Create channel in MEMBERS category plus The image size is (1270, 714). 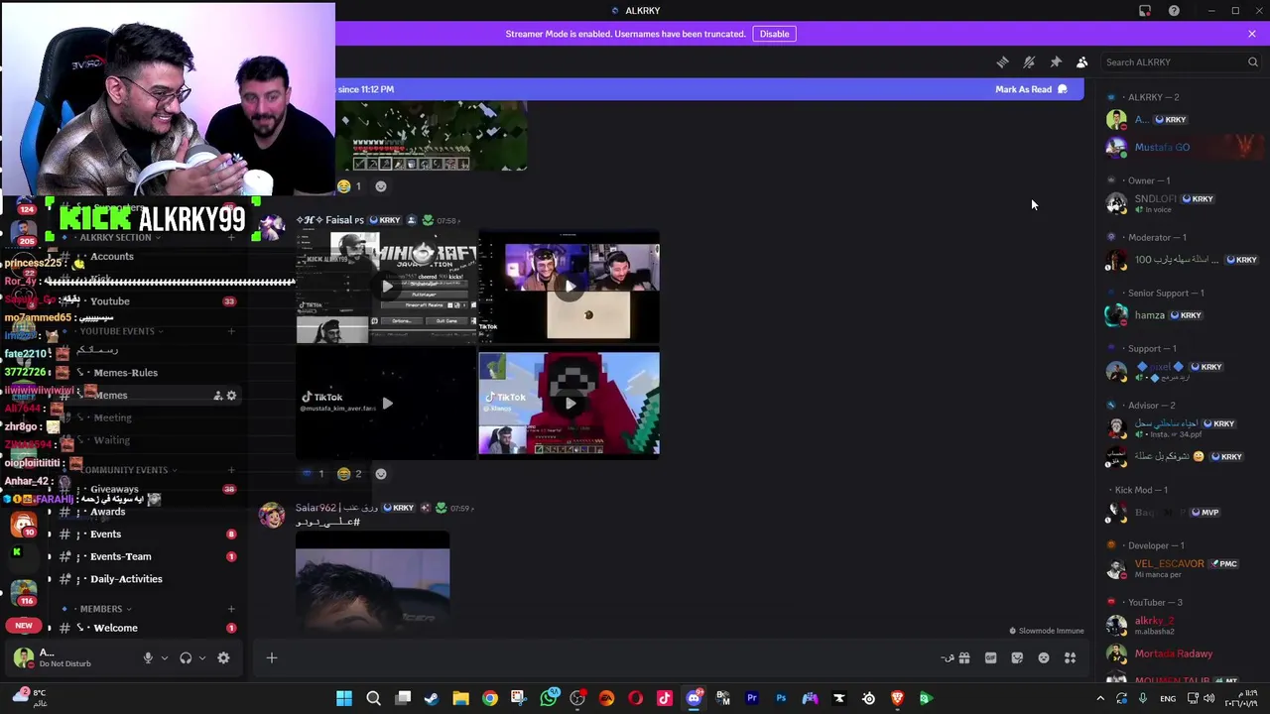(x=231, y=609)
